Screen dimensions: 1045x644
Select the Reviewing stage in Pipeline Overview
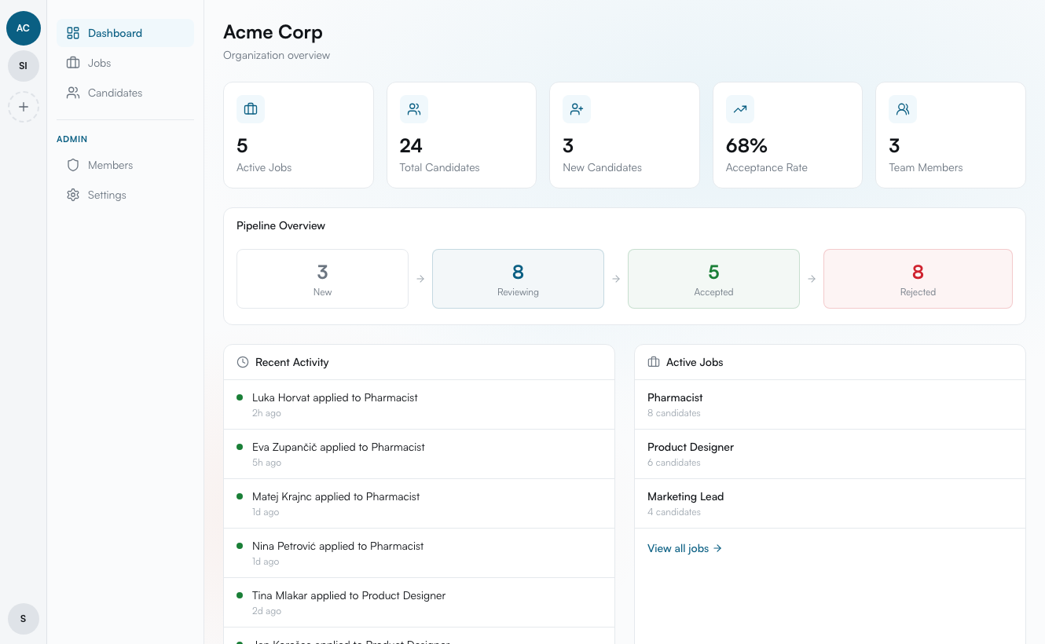[x=518, y=279]
